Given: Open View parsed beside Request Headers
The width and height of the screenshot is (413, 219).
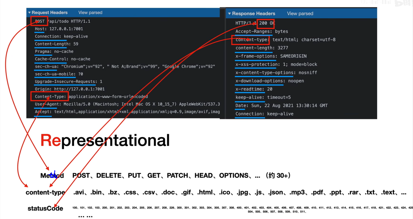Looking at the screenshot, I should (x=90, y=13).
